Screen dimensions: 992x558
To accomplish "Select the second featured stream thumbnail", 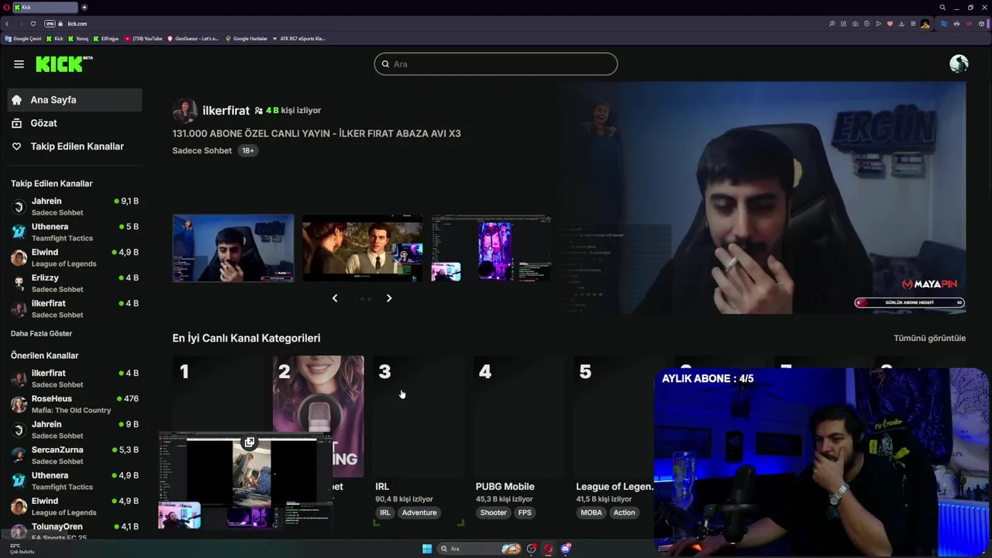I will [x=363, y=248].
